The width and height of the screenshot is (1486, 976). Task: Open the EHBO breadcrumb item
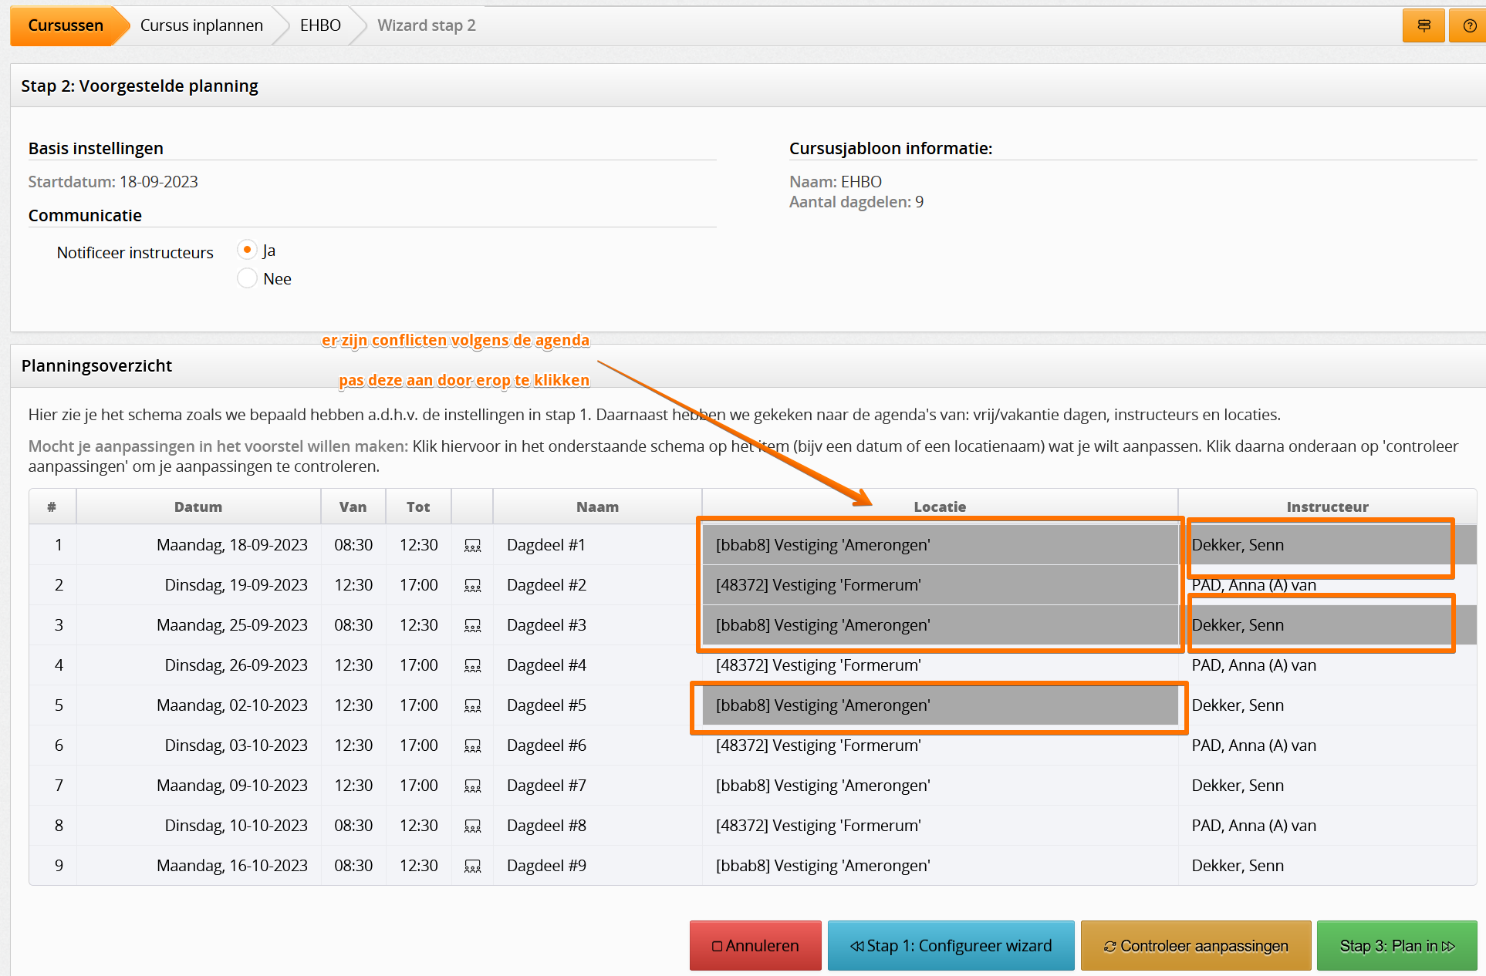pyautogui.click(x=320, y=25)
